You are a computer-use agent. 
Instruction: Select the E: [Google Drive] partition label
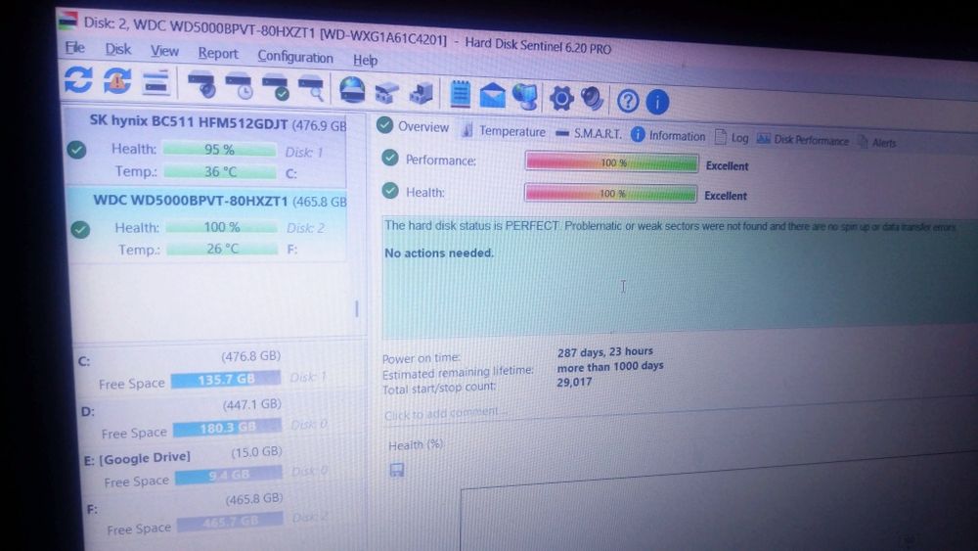tap(137, 458)
